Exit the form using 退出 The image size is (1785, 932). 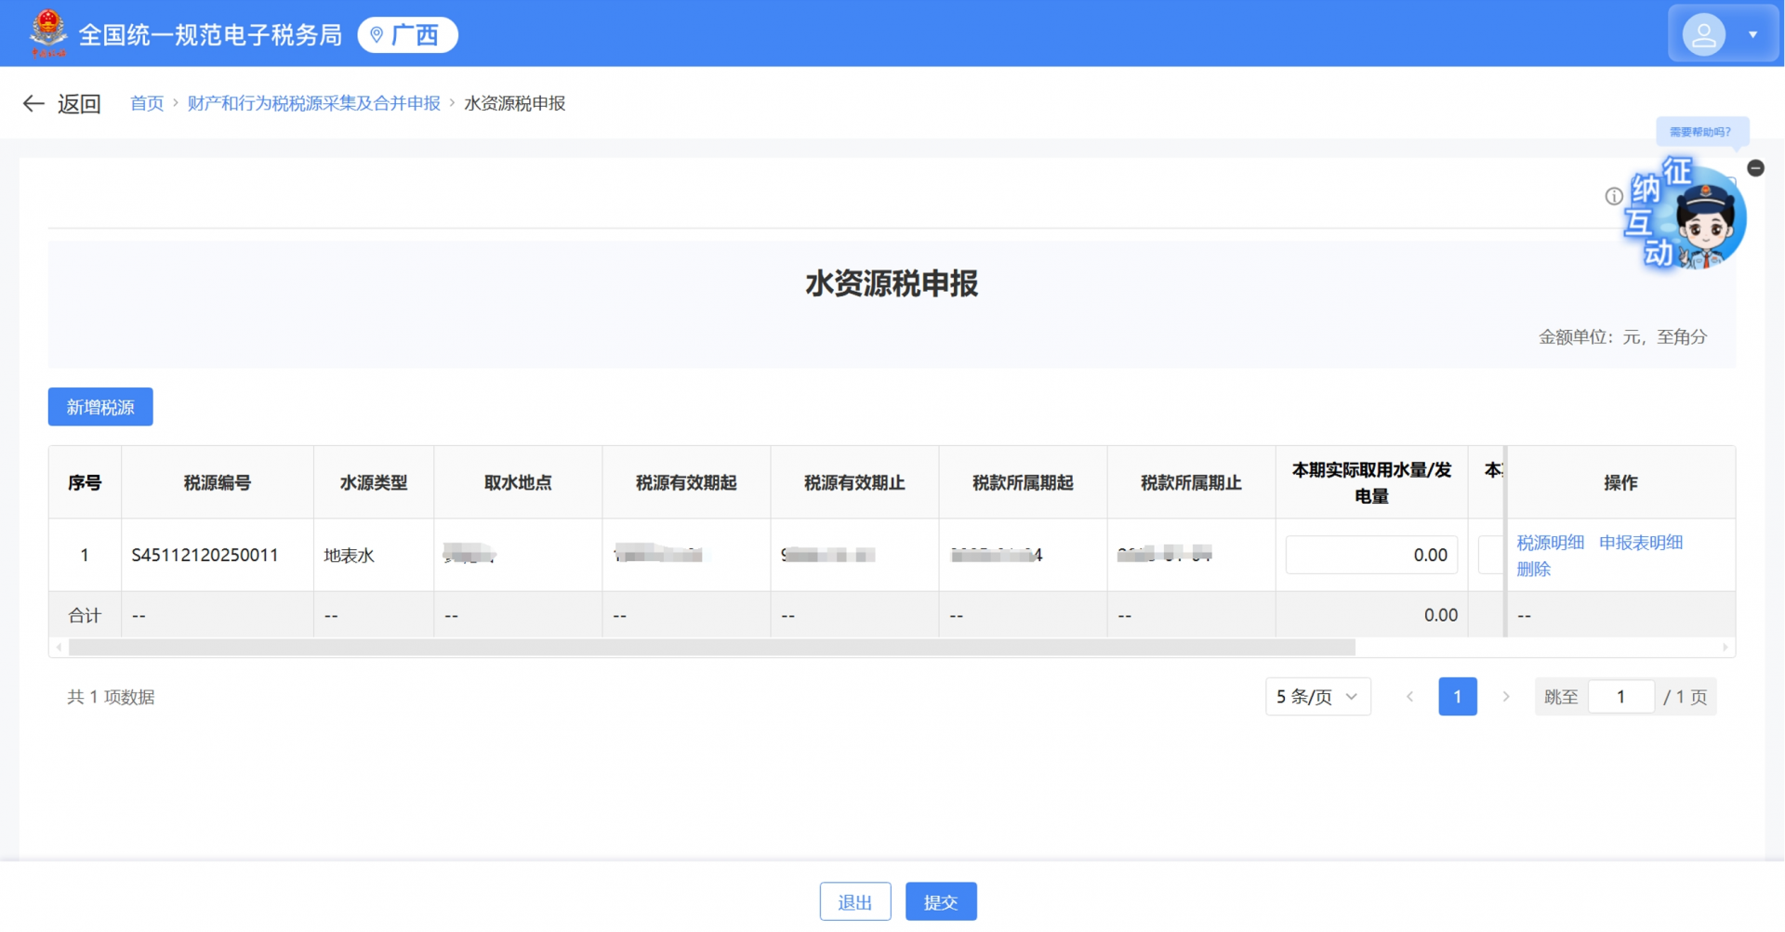(854, 900)
